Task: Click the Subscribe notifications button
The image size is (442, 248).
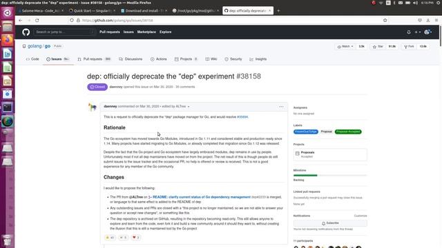Action: coord(330,223)
